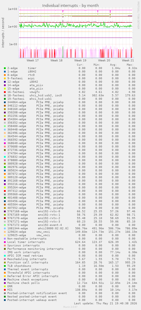Click the green 2-edge timer legend swatch
The width and height of the screenshot is (141, 310).
(x=5, y=68)
